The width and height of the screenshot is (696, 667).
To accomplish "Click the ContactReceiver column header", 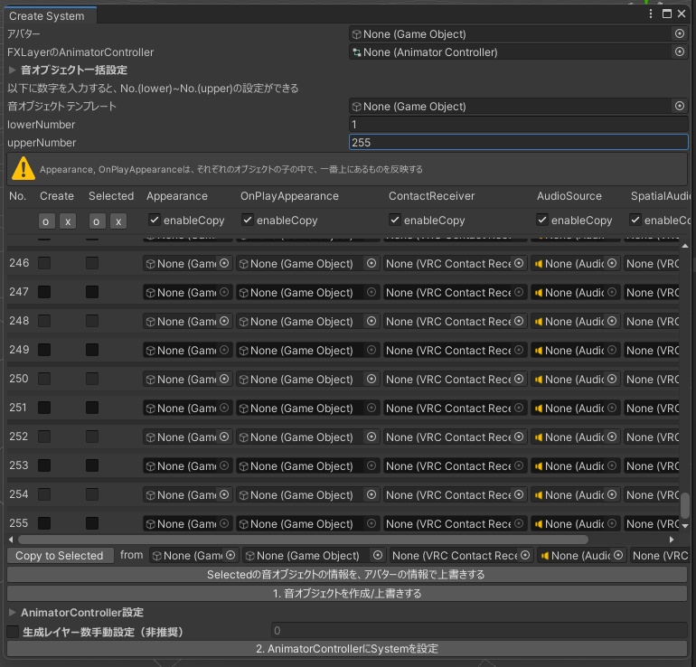I will click(431, 196).
